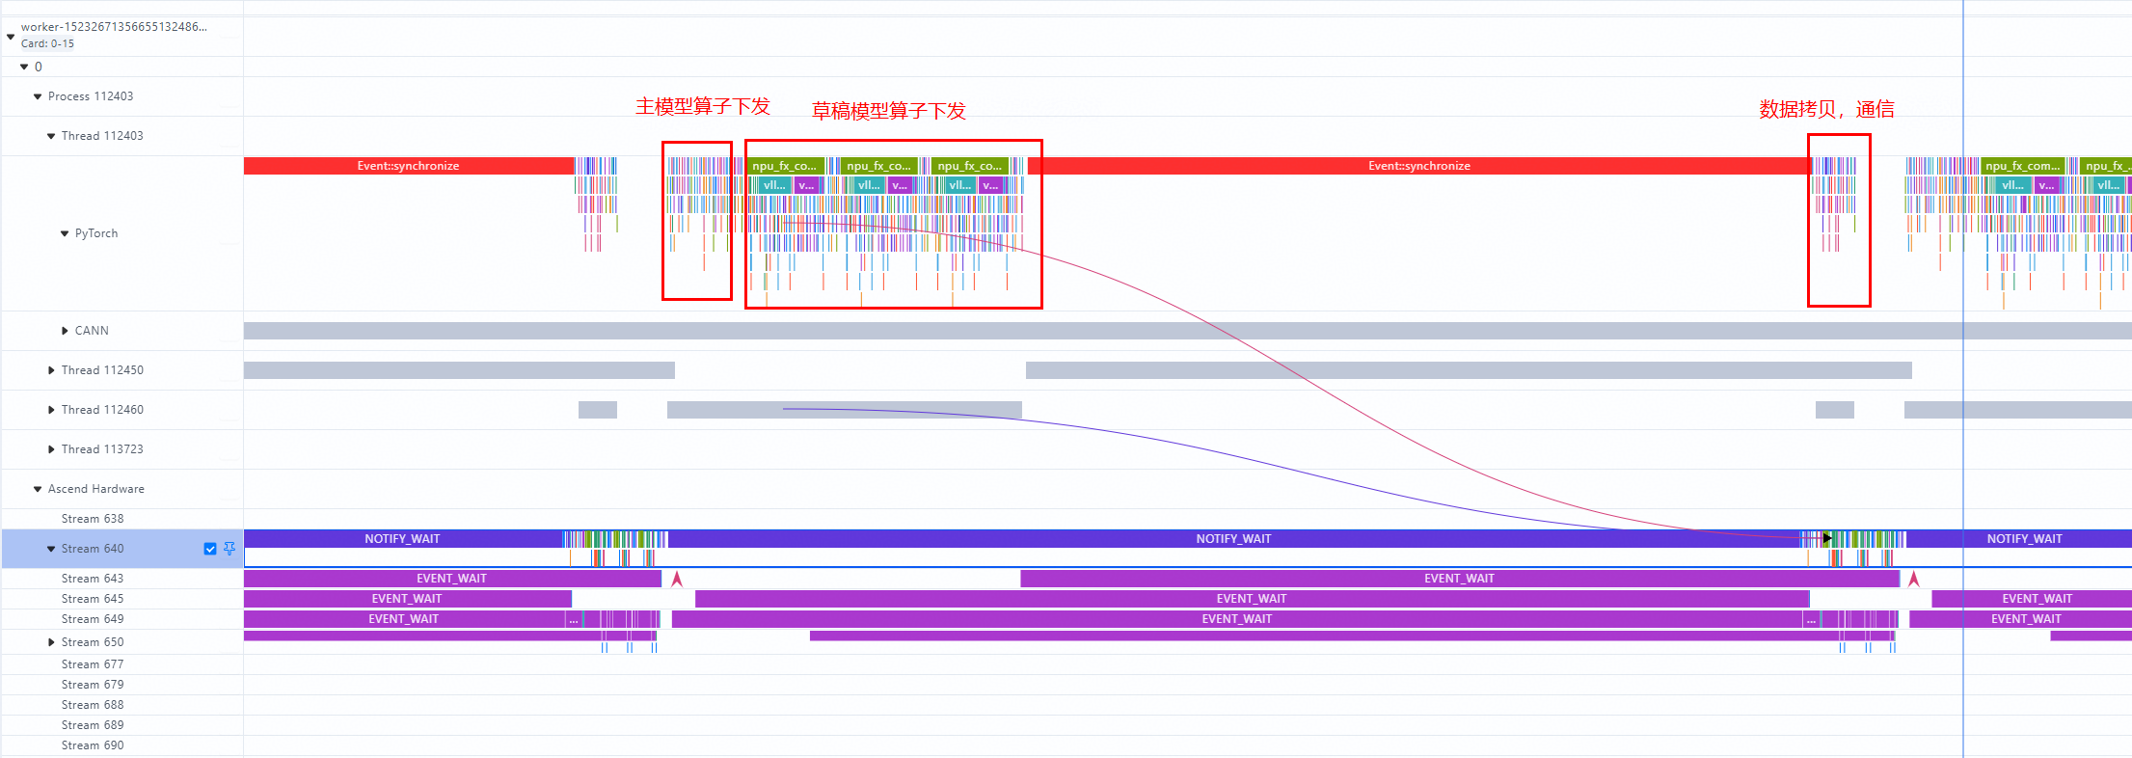Collapse the PyTorch lane arrow
2132x758 pixels.
[x=65, y=233]
